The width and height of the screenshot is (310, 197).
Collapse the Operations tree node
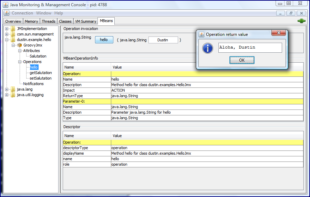(x=20, y=62)
